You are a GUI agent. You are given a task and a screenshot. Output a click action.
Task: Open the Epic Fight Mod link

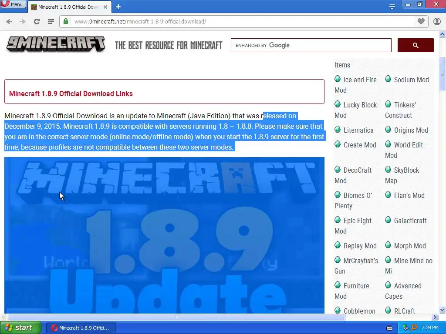[x=353, y=226]
